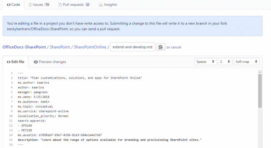This screenshot has width=271, height=148.
Task: Open the Spaces indent mode dropdown
Action: 205,62
